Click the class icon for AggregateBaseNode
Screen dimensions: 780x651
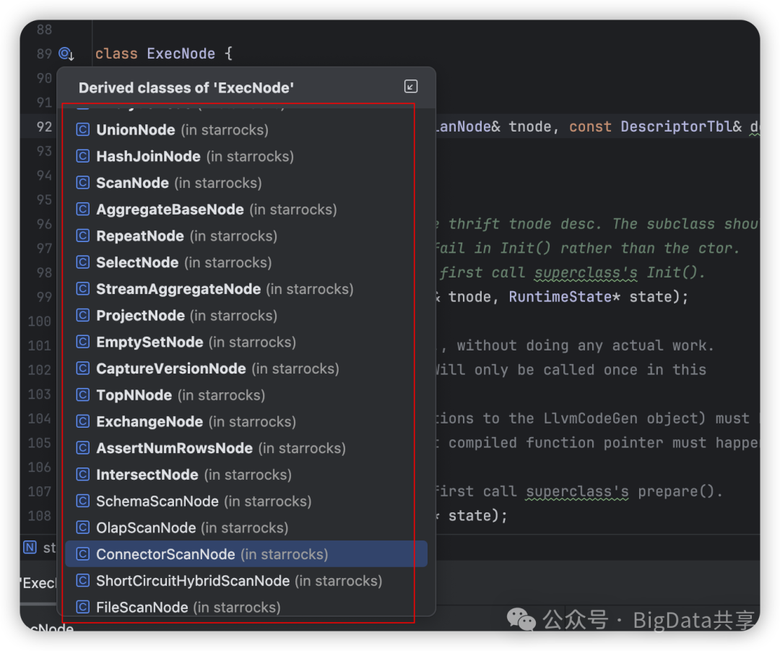pos(82,209)
